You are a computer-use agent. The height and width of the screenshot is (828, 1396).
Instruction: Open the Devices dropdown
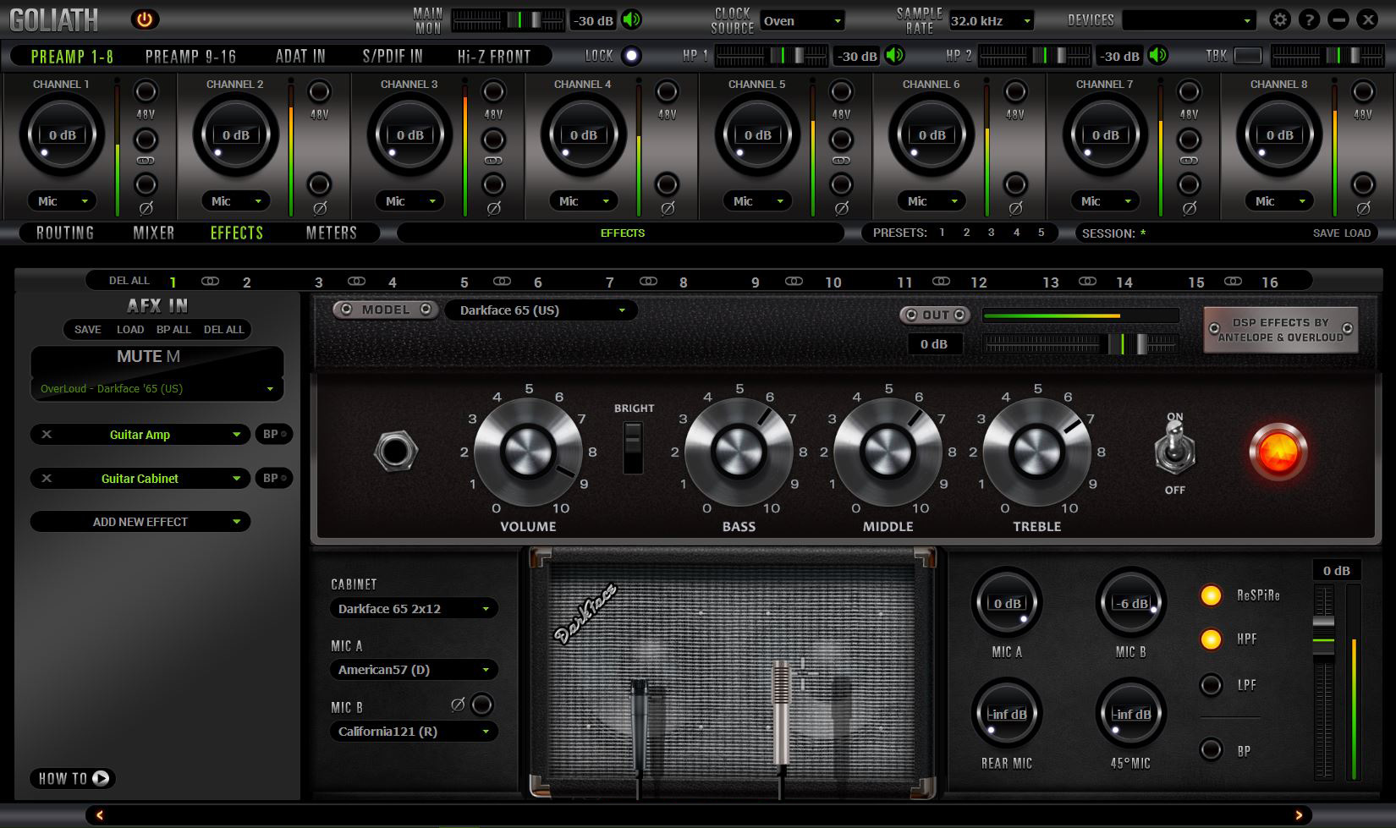pos(1189,20)
